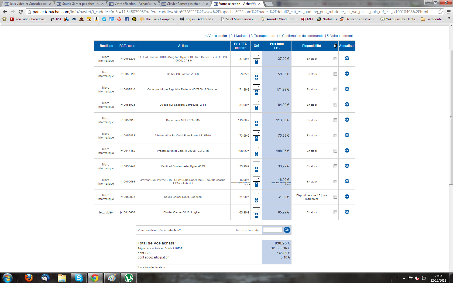Tick delete checkbox for Kingston HyperX memory

pos(335,59)
